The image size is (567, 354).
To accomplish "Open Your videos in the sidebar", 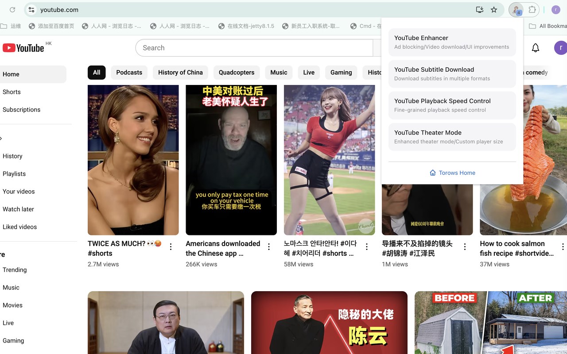I will coord(33,192).
